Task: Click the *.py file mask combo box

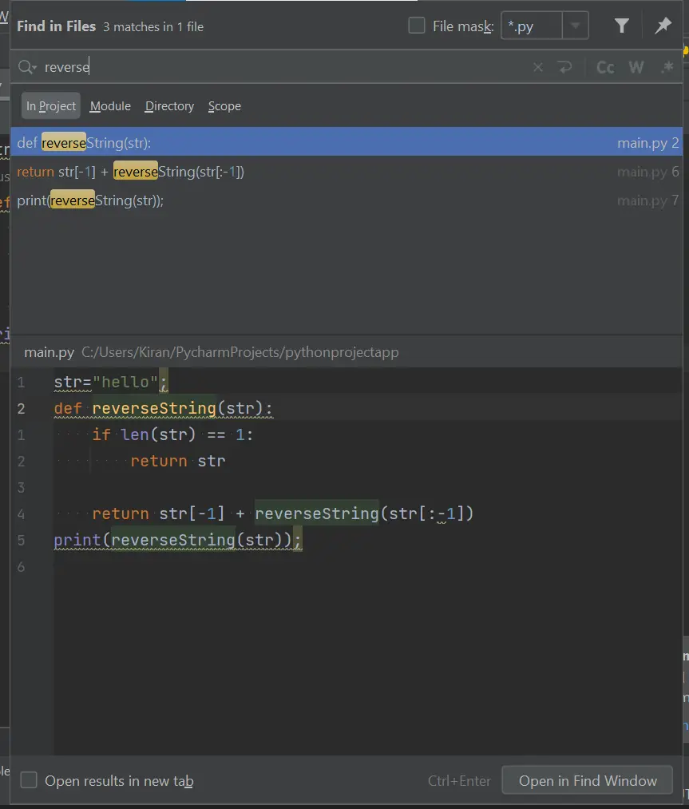Action: [531, 26]
